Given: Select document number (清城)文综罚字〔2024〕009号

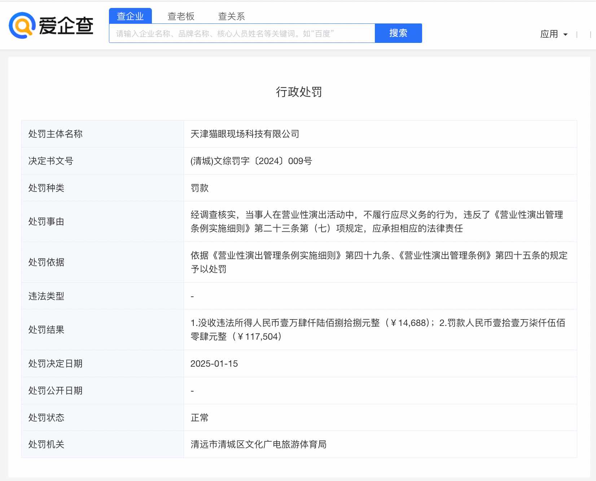Looking at the screenshot, I should tap(251, 161).
